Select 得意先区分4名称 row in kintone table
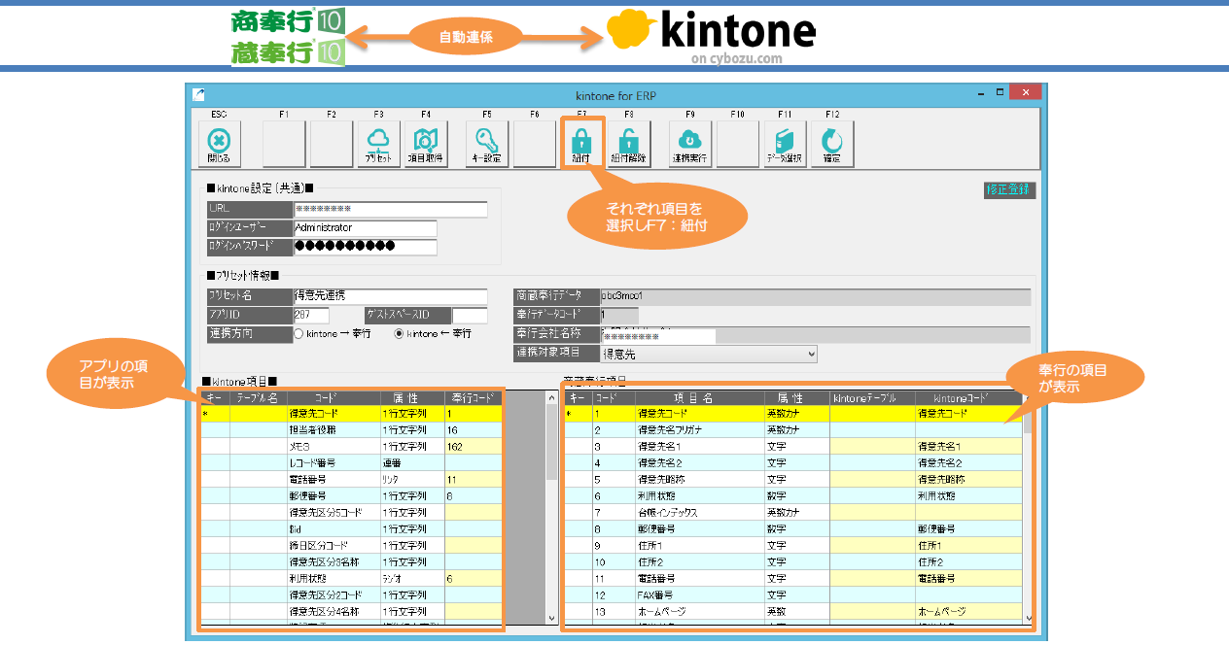This screenshot has width=1229, height=645. tap(352, 611)
